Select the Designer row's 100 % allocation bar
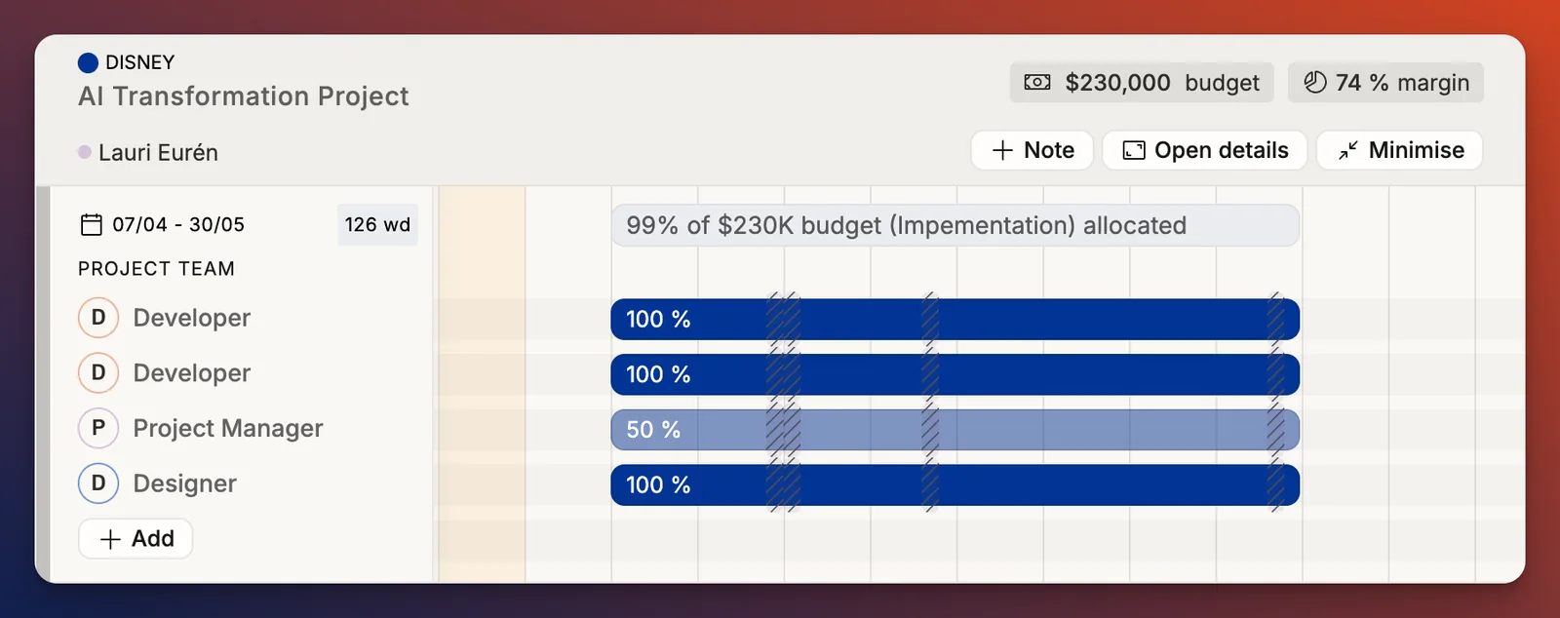Image resolution: width=1560 pixels, height=618 pixels. click(x=955, y=485)
